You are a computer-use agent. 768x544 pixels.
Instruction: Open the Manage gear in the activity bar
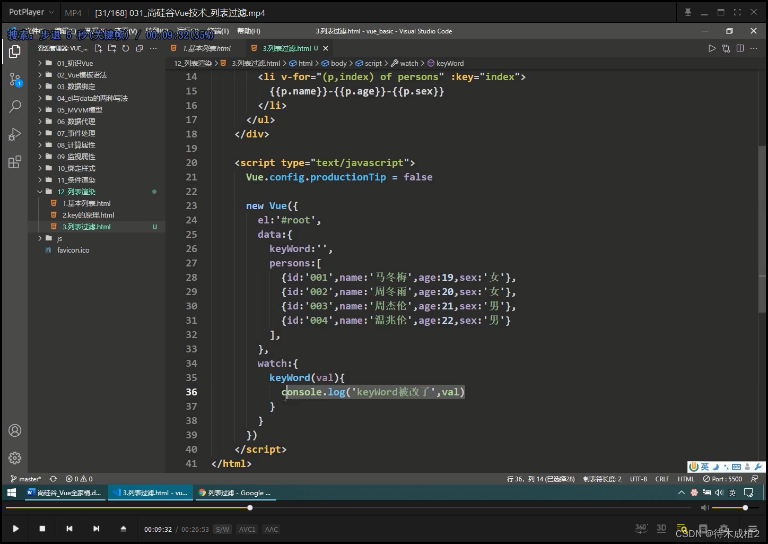pos(15,457)
